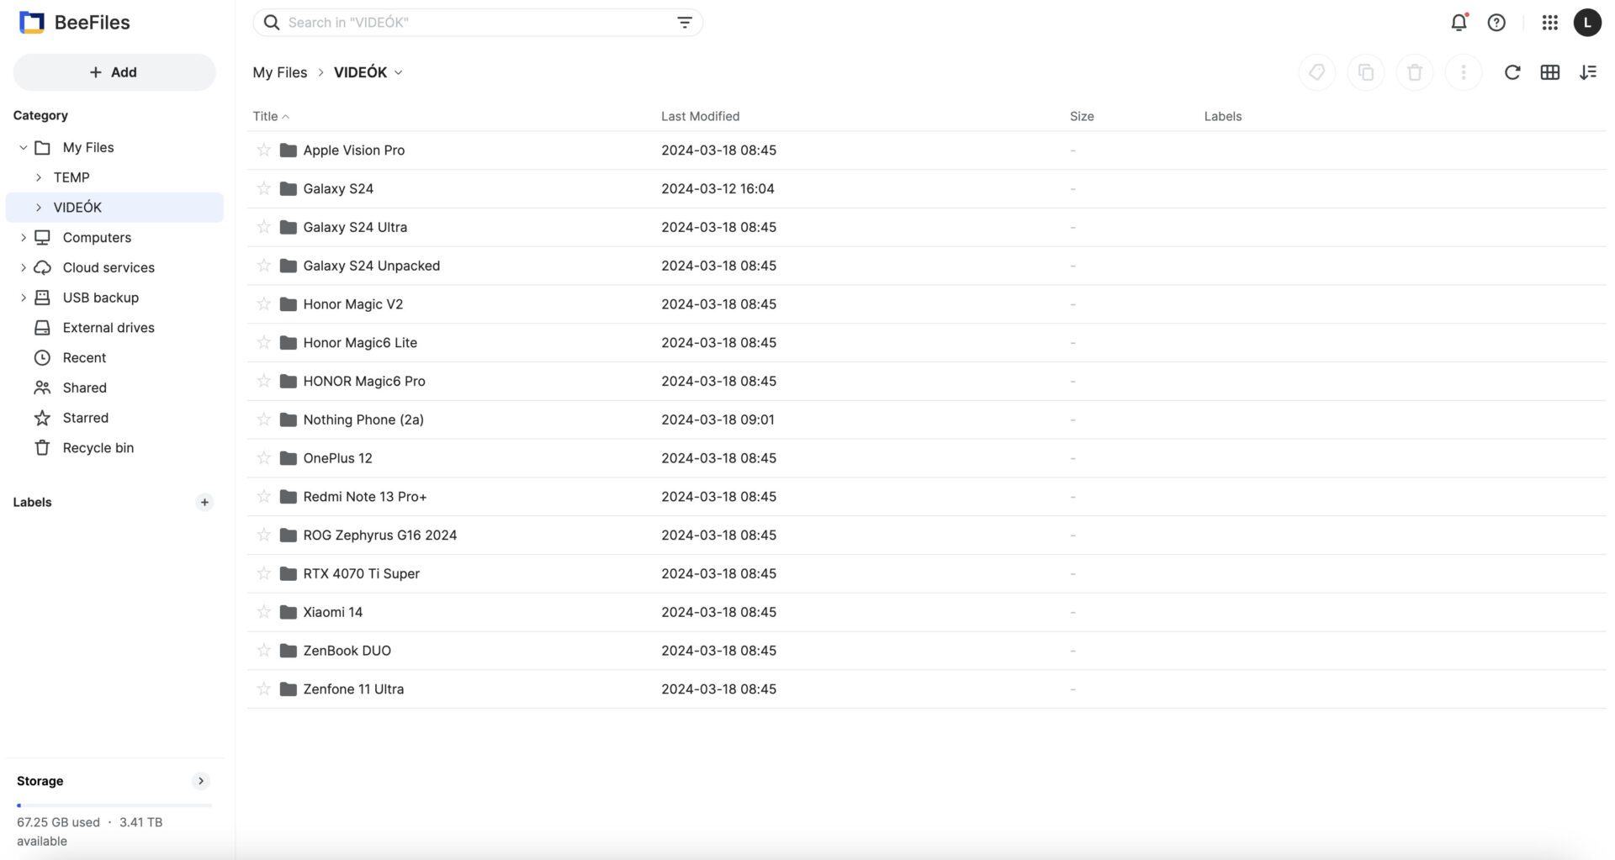Navigate to My Files breadcrumb
Screen dimensions: 1615x860
pyautogui.click(x=279, y=72)
